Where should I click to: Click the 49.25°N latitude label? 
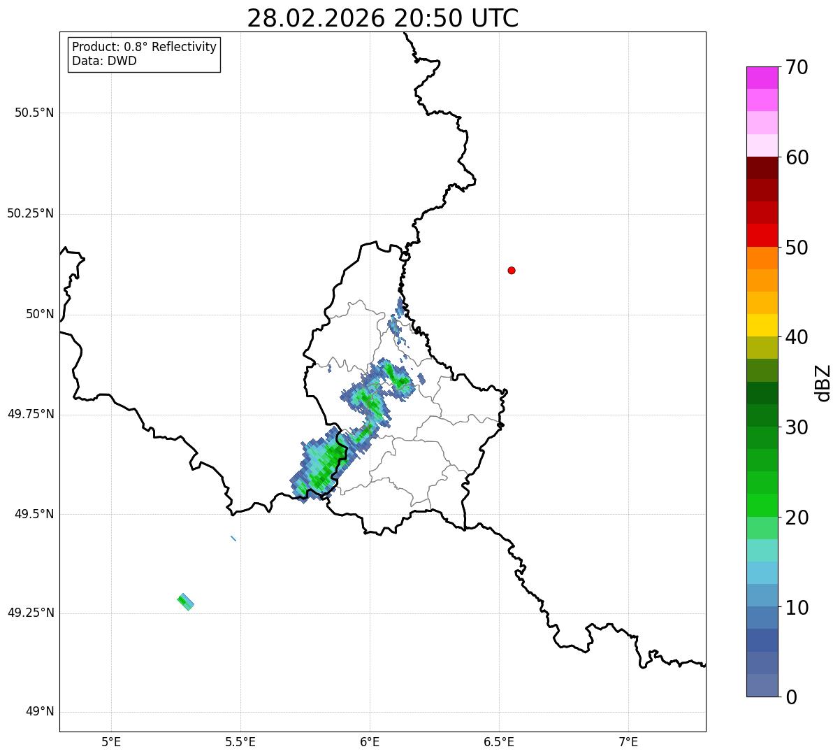click(x=31, y=613)
